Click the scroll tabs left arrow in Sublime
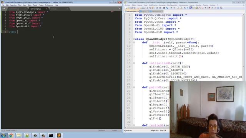 [3, 8]
